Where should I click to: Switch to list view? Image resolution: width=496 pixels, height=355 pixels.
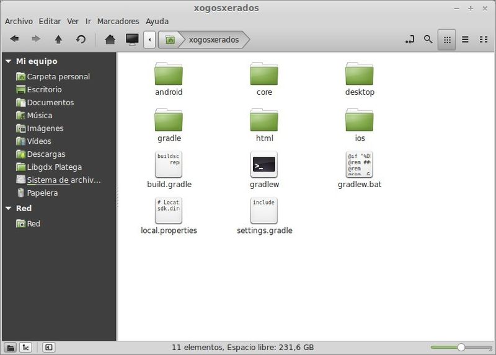pos(465,40)
